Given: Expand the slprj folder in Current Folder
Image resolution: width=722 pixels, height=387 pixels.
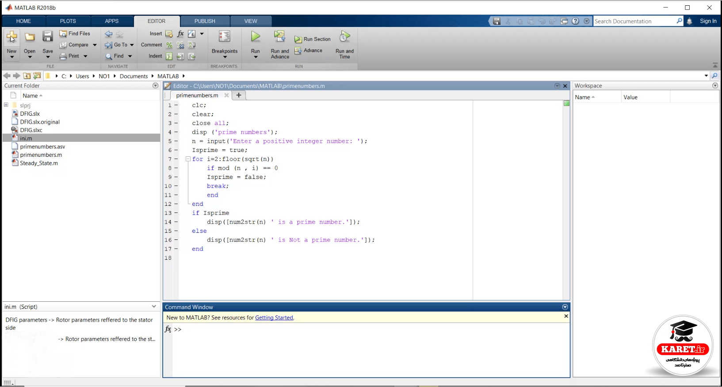Looking at the screenshot, I should click(x=6, y=105).
